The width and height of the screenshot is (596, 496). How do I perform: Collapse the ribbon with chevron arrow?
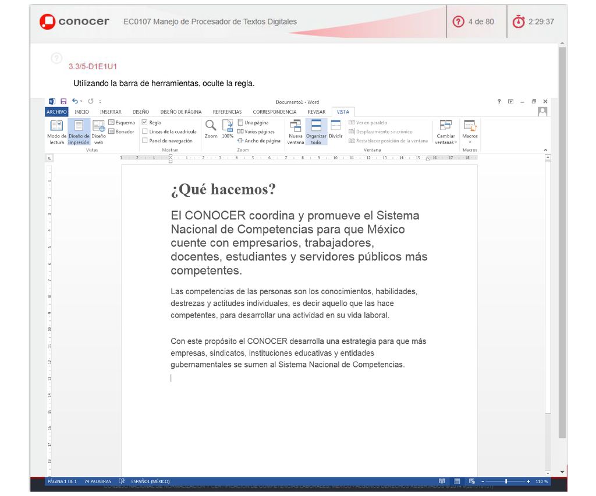coord(545,150)
